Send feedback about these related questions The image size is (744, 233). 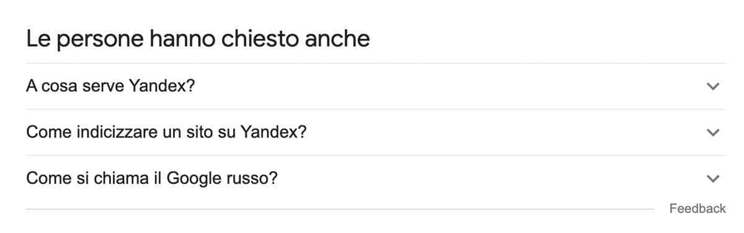pyautogui.click(x=697, y=209)
